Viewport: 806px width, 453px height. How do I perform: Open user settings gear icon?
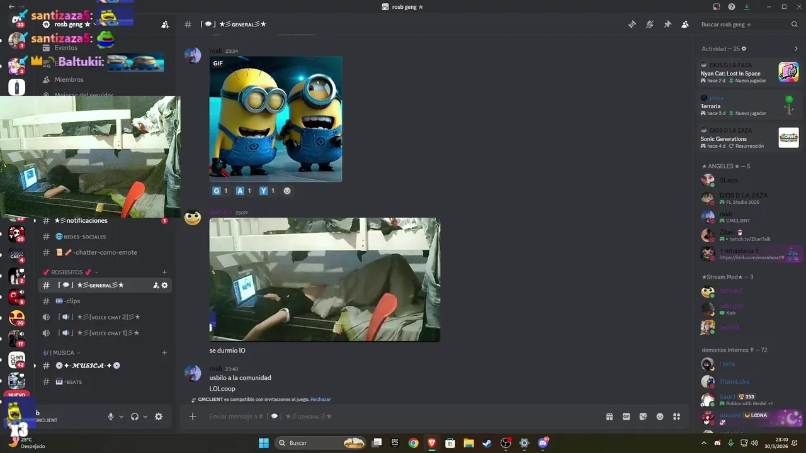[x=159, y=417]
